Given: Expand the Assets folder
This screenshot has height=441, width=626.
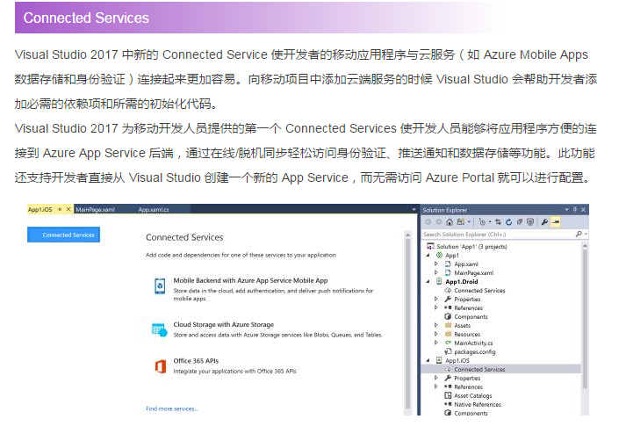Looking at the screenshot, I should point(436,325).
